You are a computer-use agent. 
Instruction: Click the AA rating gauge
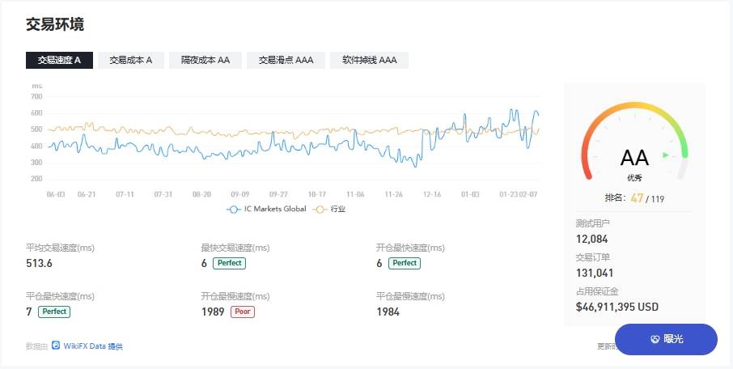click(x=634, y=142)
